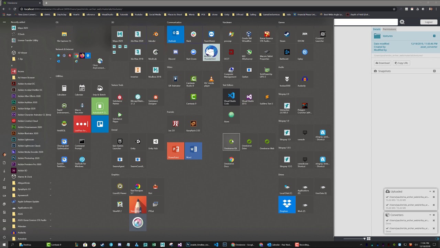Launch the Epic Games Launcher tile

tap(120, 142)
